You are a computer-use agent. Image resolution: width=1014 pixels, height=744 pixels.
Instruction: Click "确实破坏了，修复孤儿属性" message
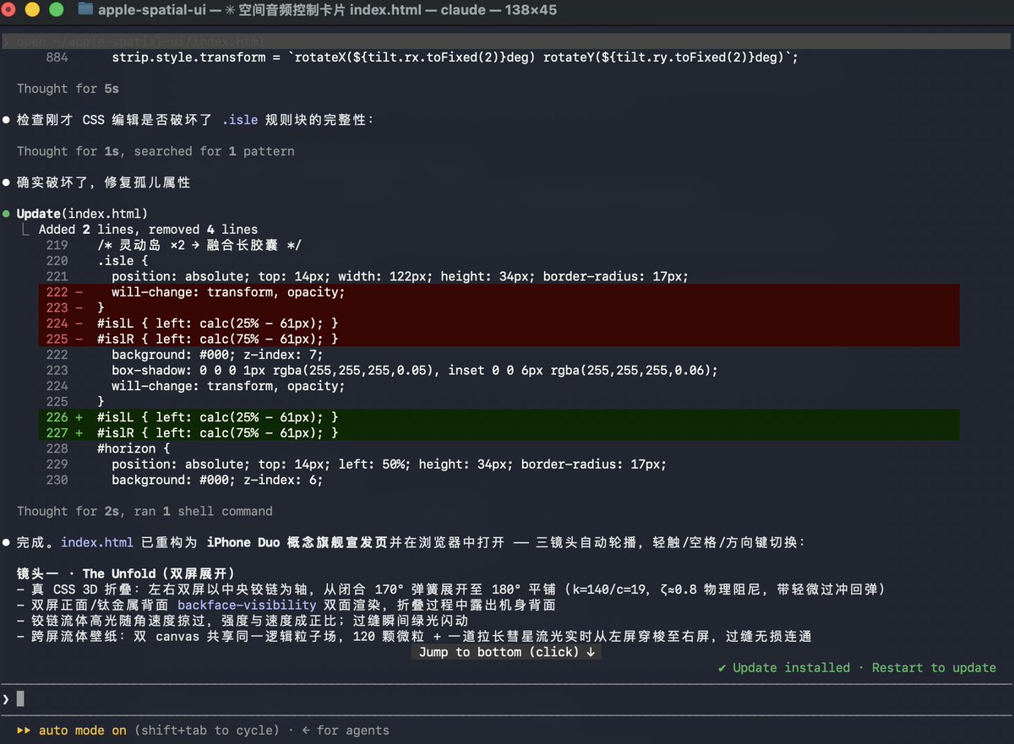pos(104,182)
